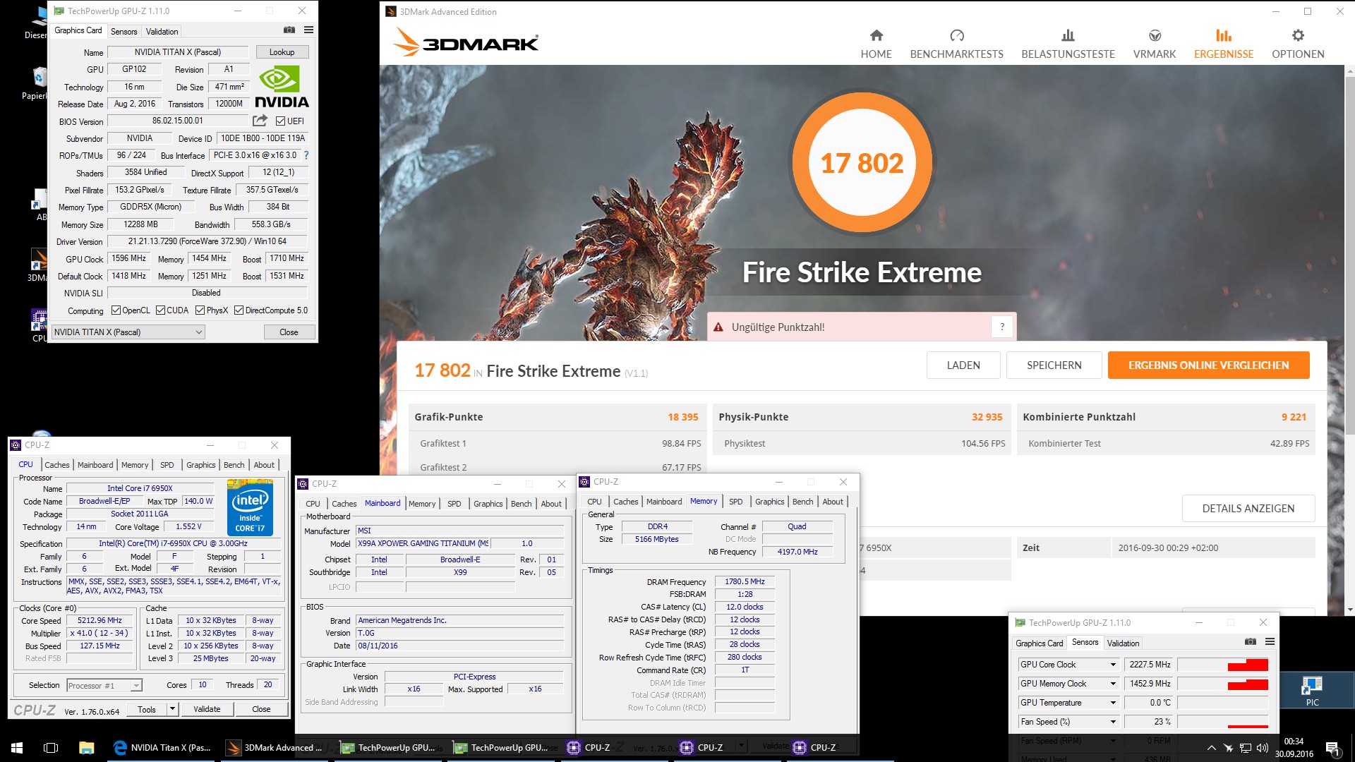Switch to GPU-Z Validation tab
This screenshot has width=1355, height=762.
click(162, 32)
